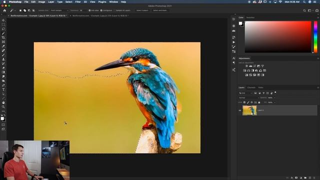This screenshot has height=180, width=320.
Task: Select the Brush tool
Action: 3,54
